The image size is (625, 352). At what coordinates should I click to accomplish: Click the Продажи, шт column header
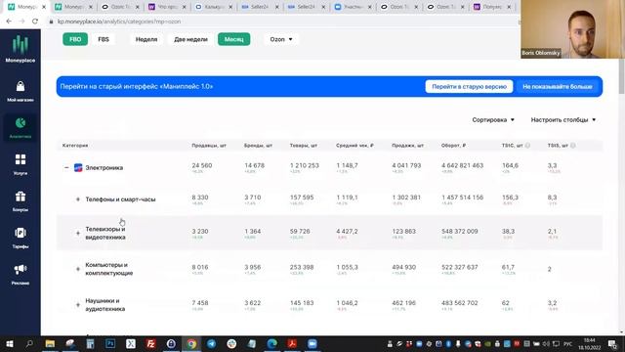coord(407,146)
